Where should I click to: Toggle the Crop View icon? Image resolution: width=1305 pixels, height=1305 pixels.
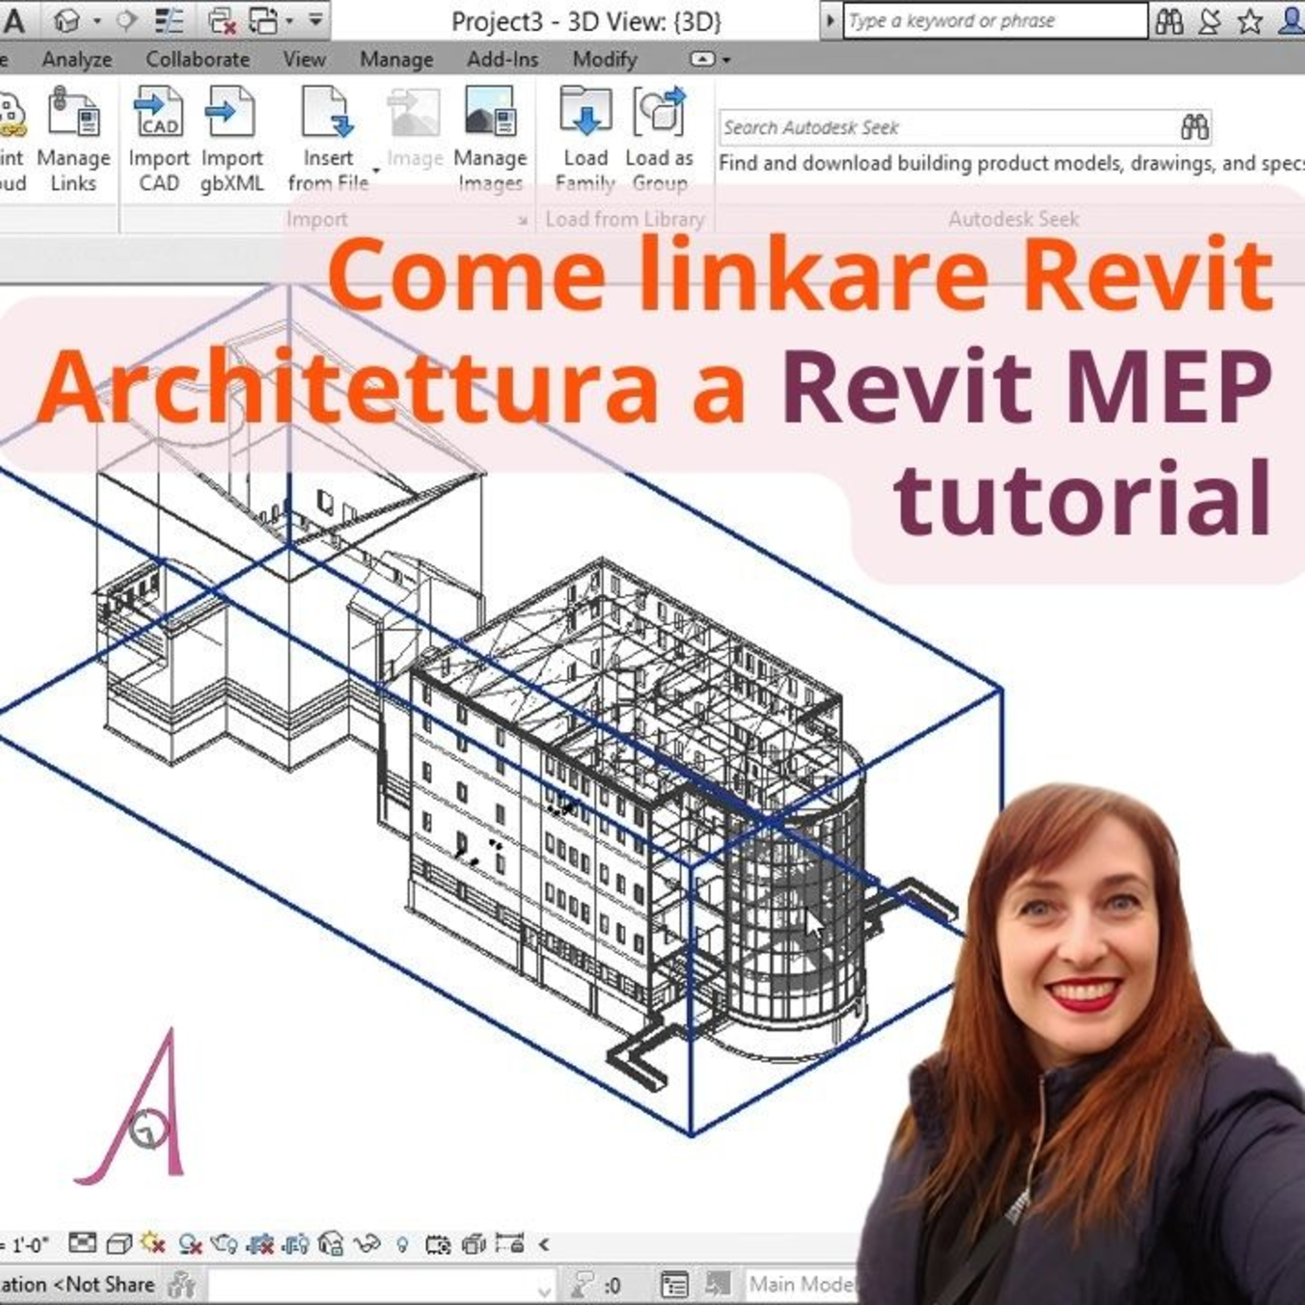tap(260, 1244)
